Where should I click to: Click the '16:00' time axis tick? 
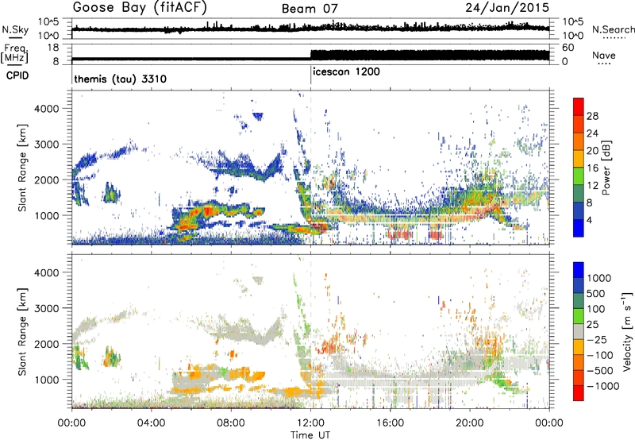(390, 423)
